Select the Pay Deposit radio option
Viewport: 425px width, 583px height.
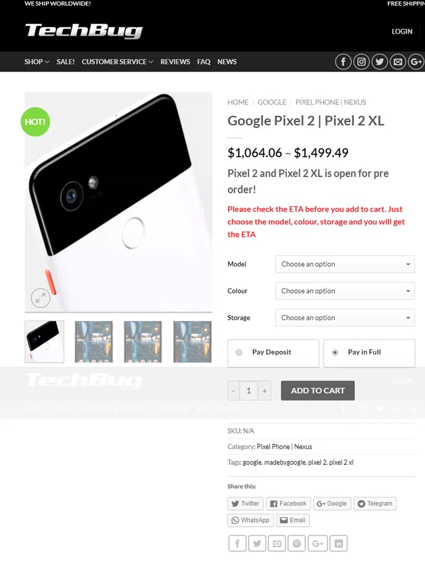click(239, 353)
